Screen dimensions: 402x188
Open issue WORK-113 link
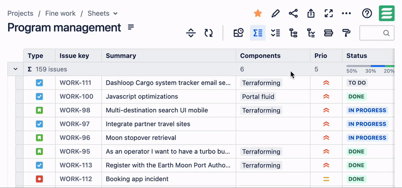[x=76, y=165]
